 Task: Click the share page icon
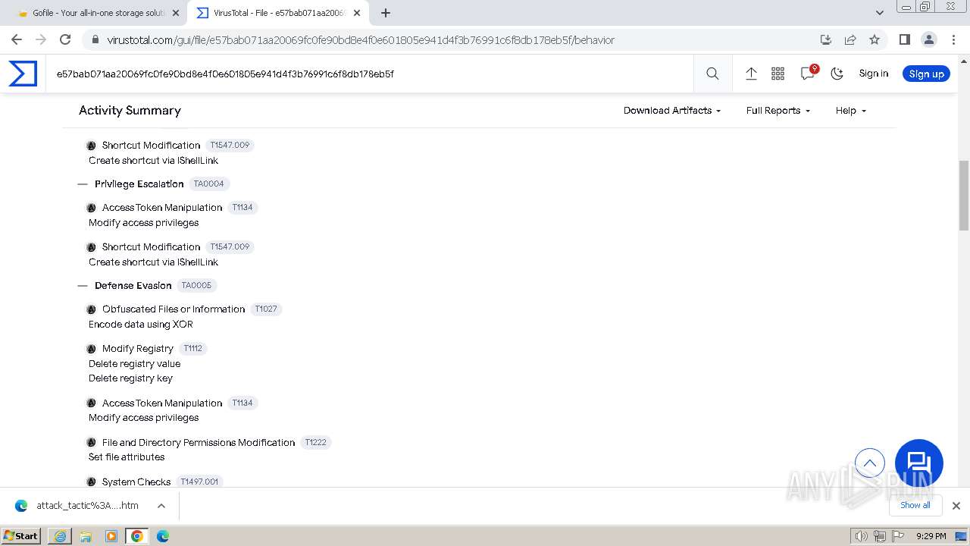click(x=850, y=39)
